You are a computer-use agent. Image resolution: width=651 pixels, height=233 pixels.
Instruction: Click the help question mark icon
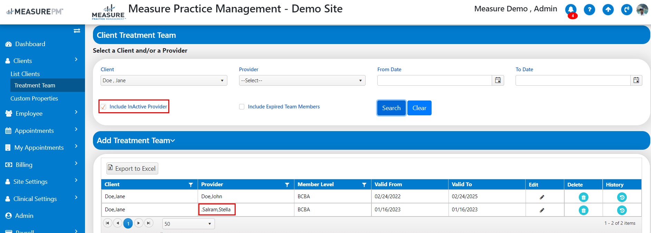coord(589,10)
